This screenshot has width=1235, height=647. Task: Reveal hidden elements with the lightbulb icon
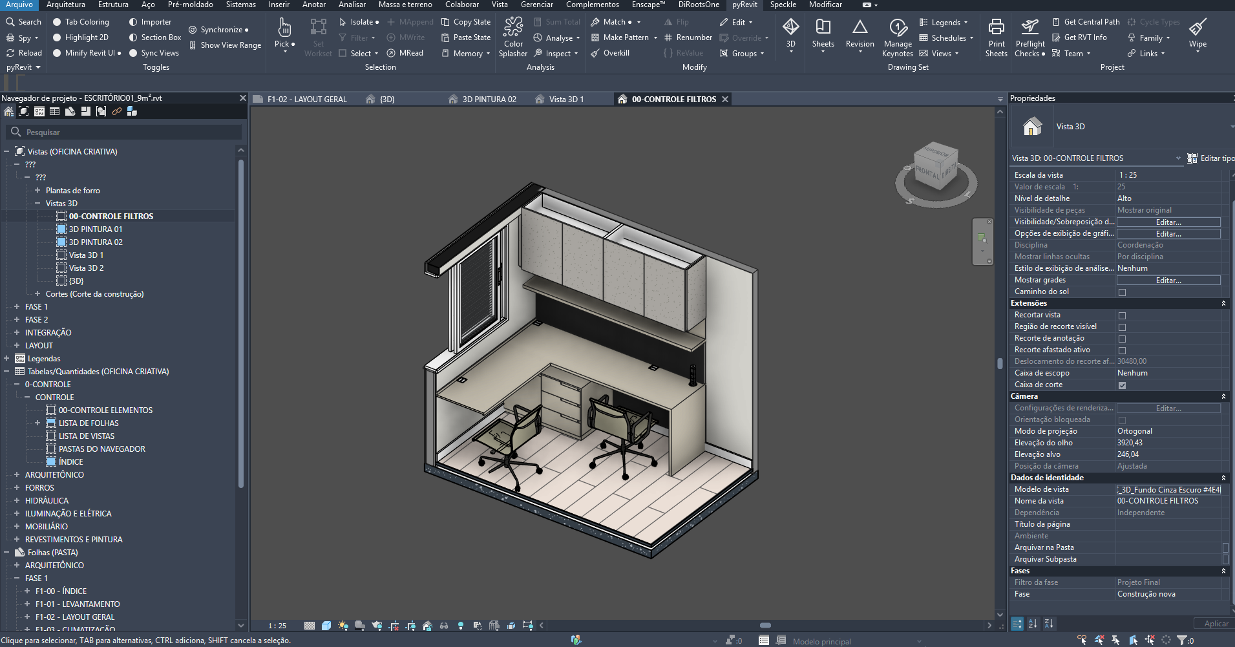(460, 625)
